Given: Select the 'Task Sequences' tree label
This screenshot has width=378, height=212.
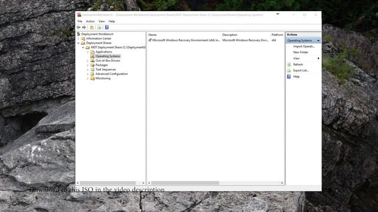Looking at the screenshot, I should click(x=106, y=69).
